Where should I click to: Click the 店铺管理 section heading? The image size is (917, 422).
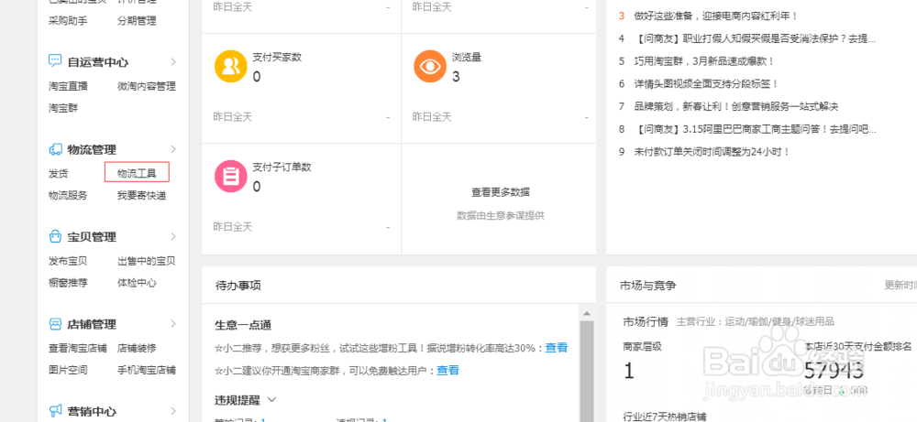click(x=92, y=324)
